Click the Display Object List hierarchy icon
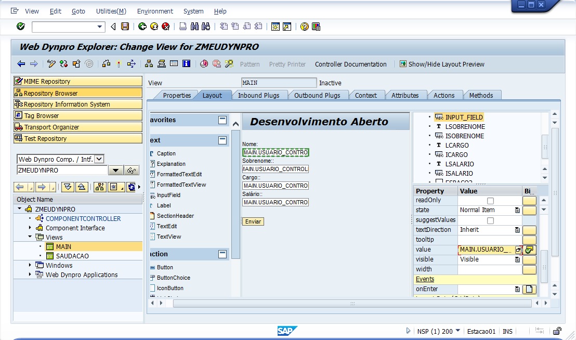Screen dimensions: 576x340 [x=149, y=64]
